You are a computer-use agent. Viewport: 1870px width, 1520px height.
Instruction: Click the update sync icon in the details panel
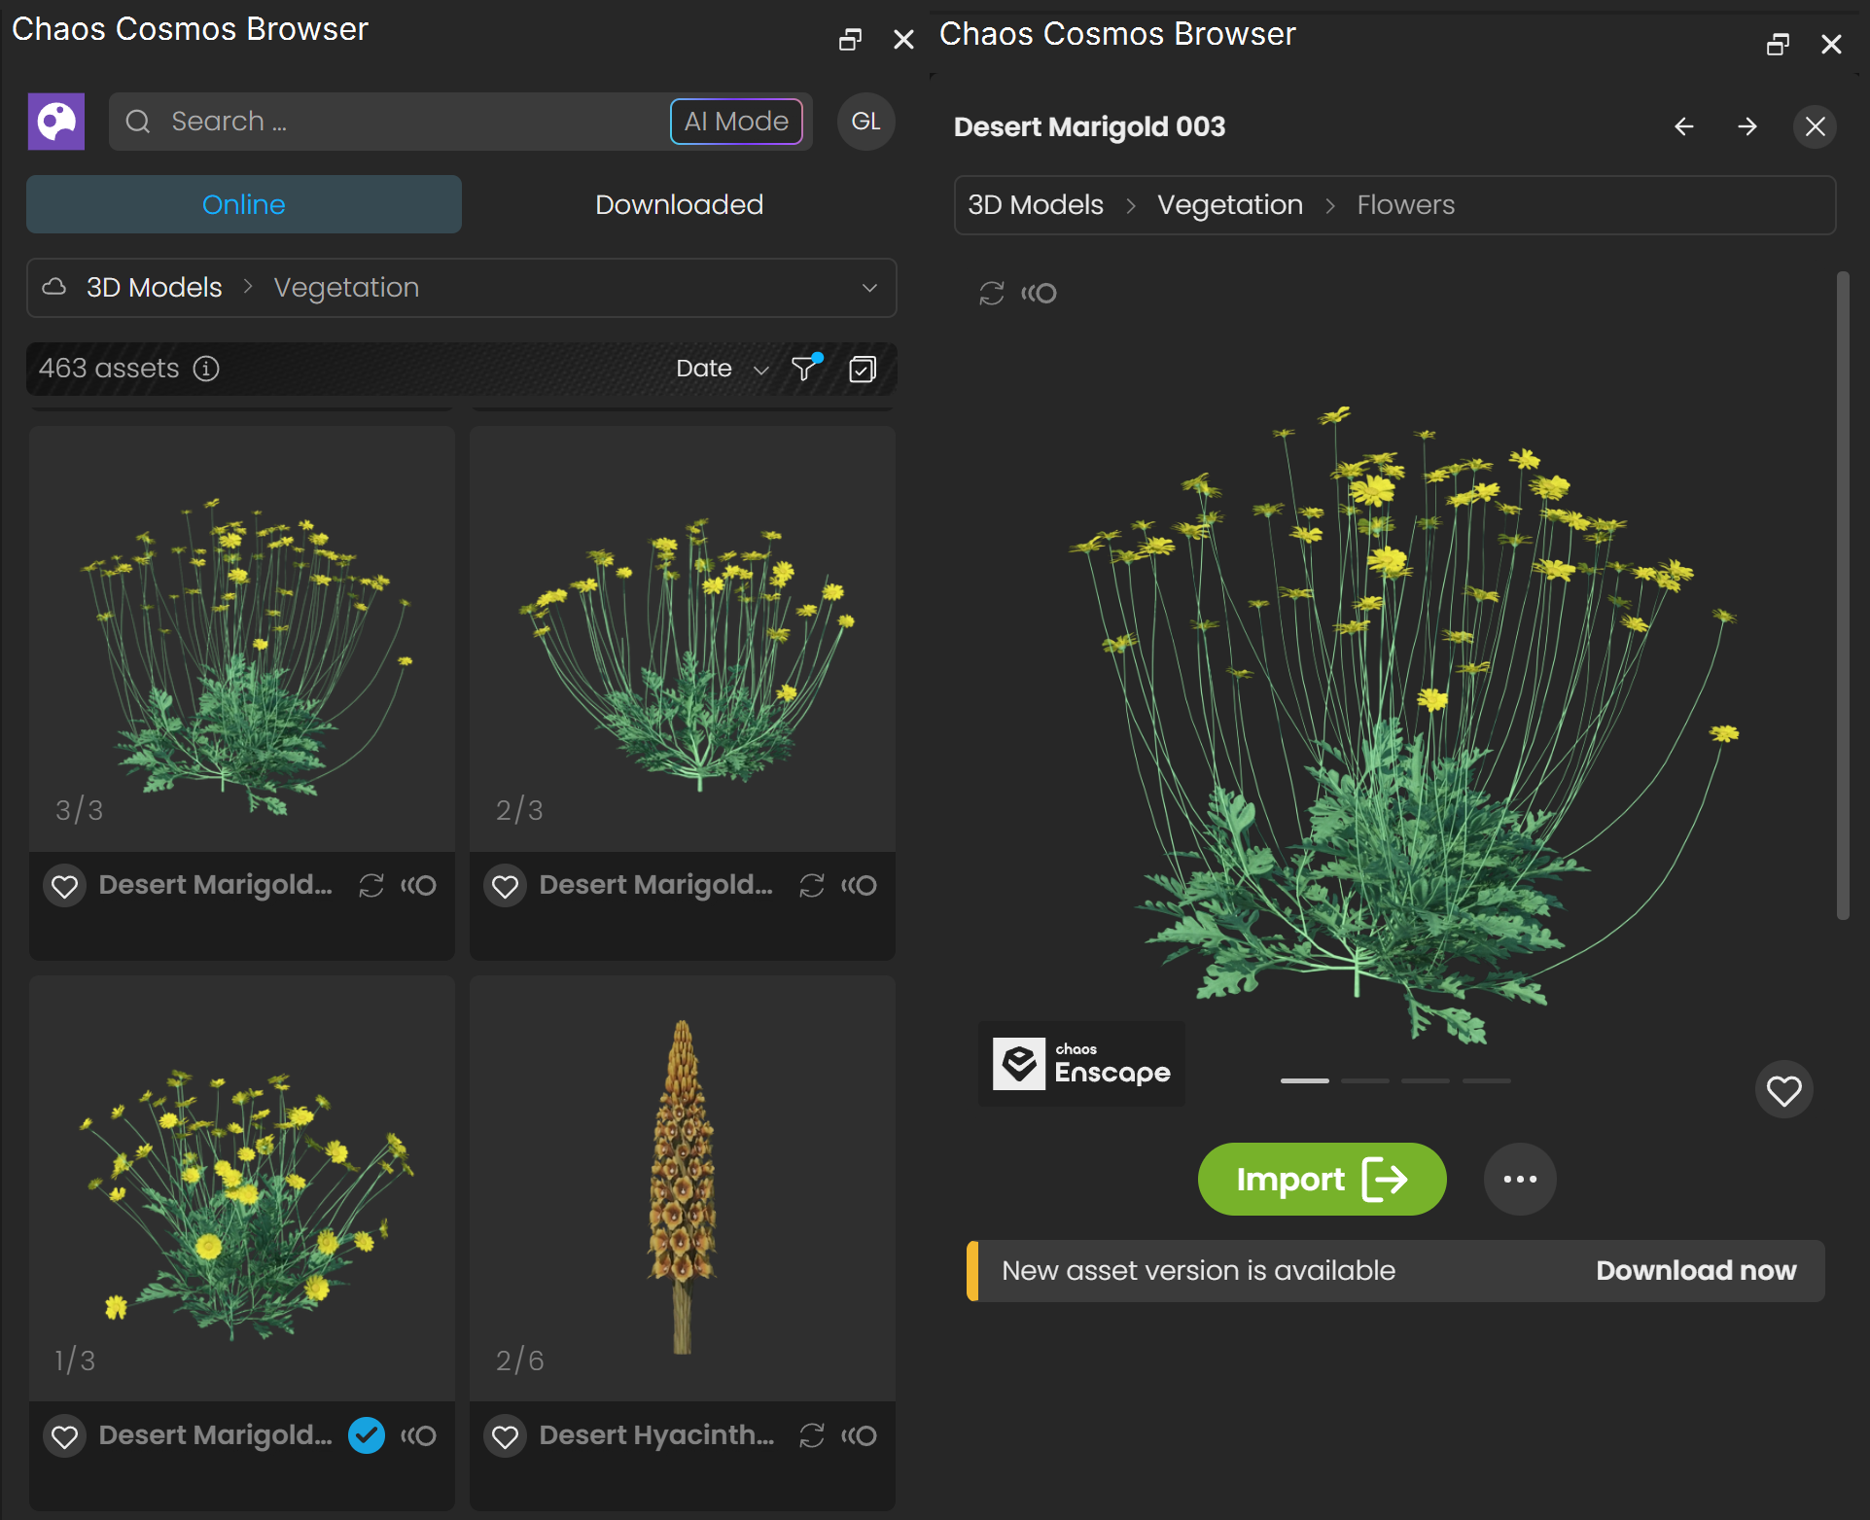(991, 294)
